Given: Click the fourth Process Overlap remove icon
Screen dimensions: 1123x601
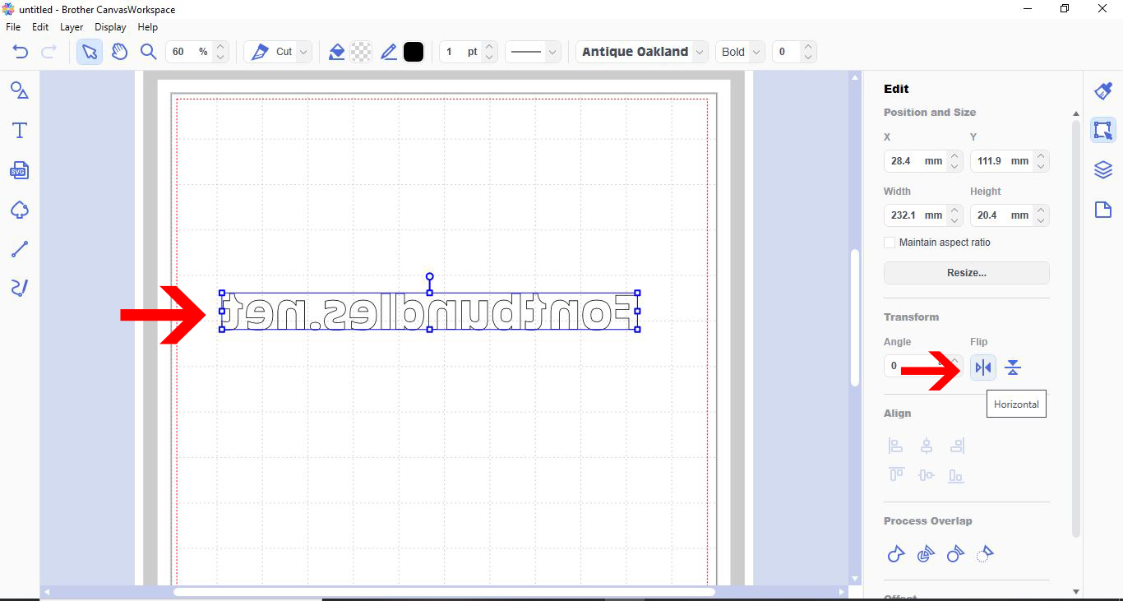Looking at the screenshot, I should click(x=985, y=554).
